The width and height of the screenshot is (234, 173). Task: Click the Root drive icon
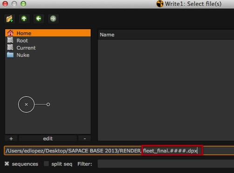click(x=10, y=40)
